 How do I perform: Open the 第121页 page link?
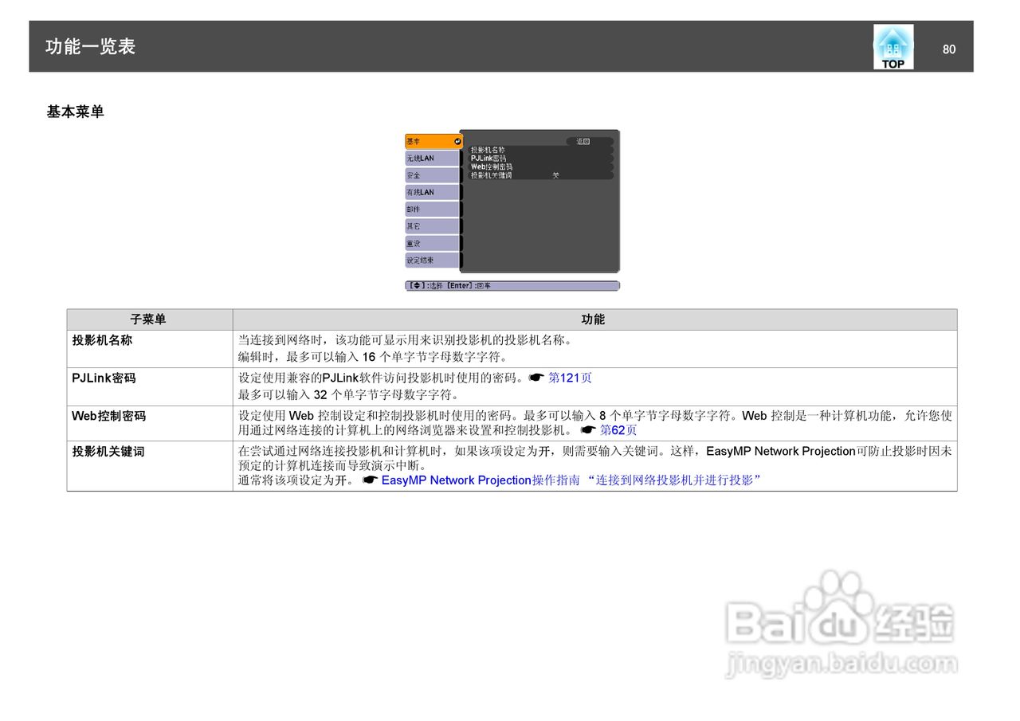(570, 378)
